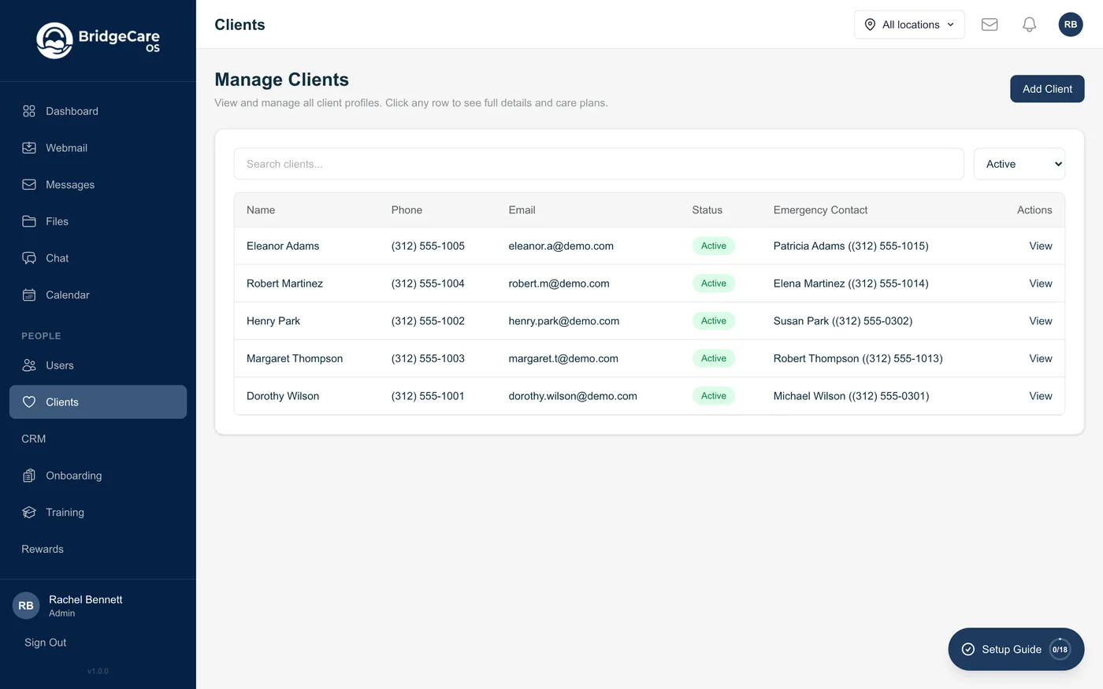This screenshot has height=689, width=1103.
Task: Open Training section
Action: point(98,512)
